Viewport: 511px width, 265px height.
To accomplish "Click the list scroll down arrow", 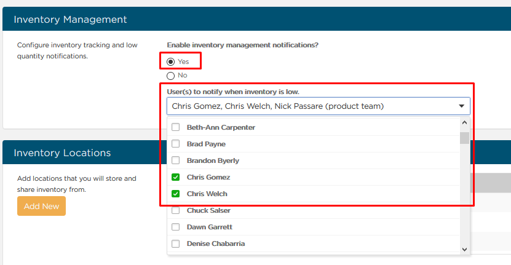I will 464,250.
